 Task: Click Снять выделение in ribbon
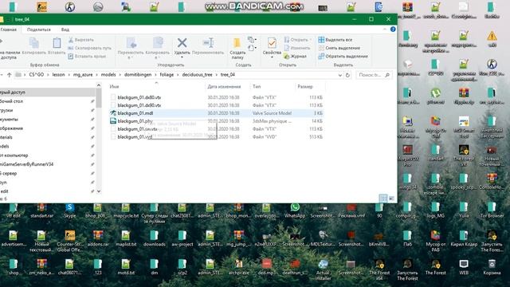[x=339, y=48]
